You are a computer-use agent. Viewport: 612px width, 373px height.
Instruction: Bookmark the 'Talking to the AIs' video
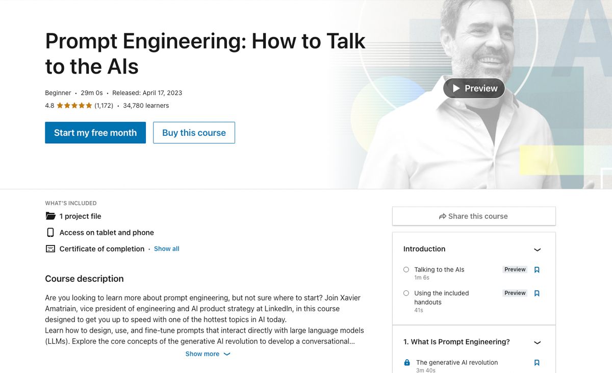(x=537, y=270)
